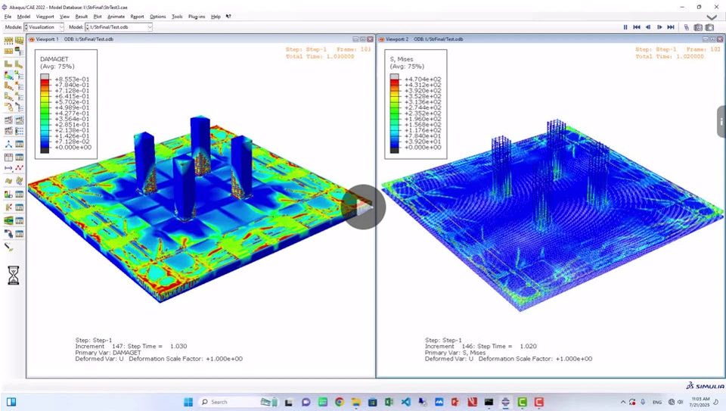Open the Windows Start menu
726x411 pixels.
188,402
